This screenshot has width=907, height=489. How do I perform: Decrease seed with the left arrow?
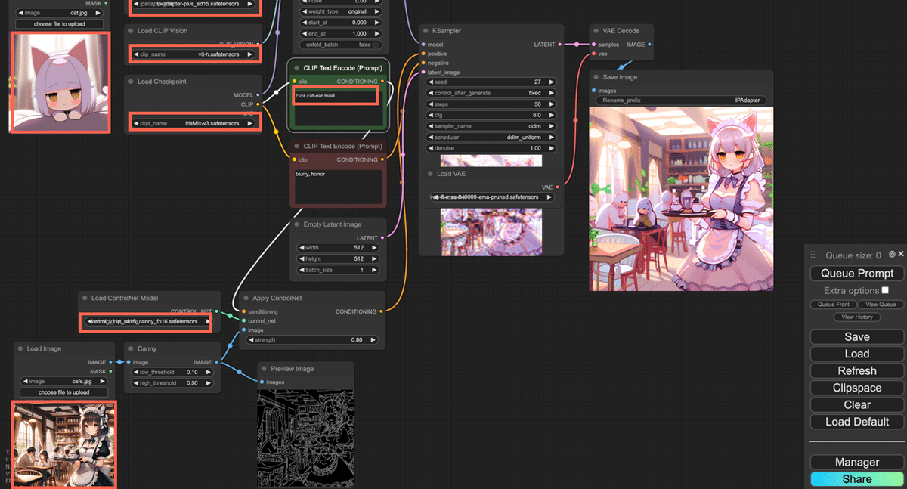click(431, 82)
